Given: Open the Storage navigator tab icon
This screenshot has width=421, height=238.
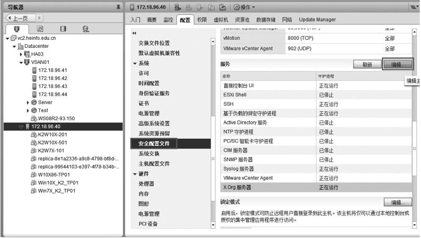Looking at the screenshot, I should (63, 28).
